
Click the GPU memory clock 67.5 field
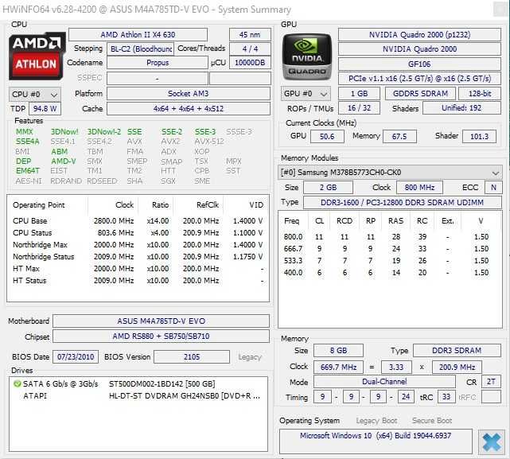point(399,136)
